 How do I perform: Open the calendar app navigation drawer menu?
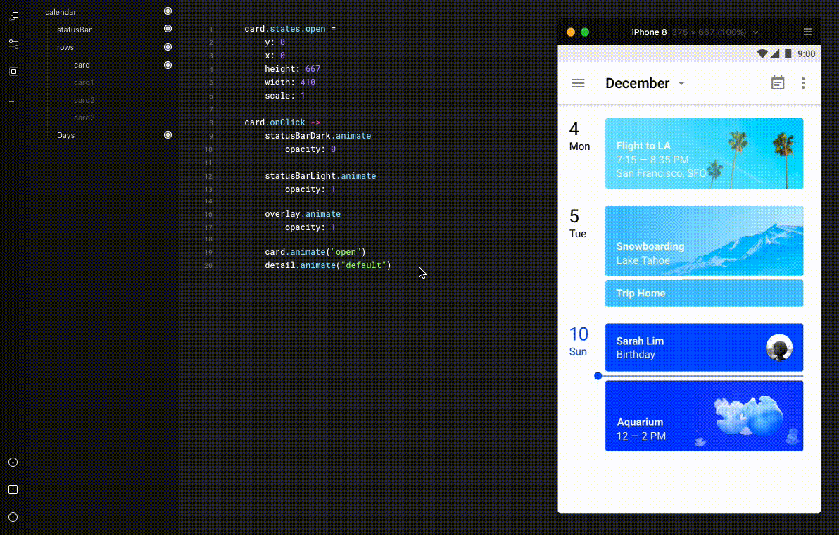coord(578,83)
